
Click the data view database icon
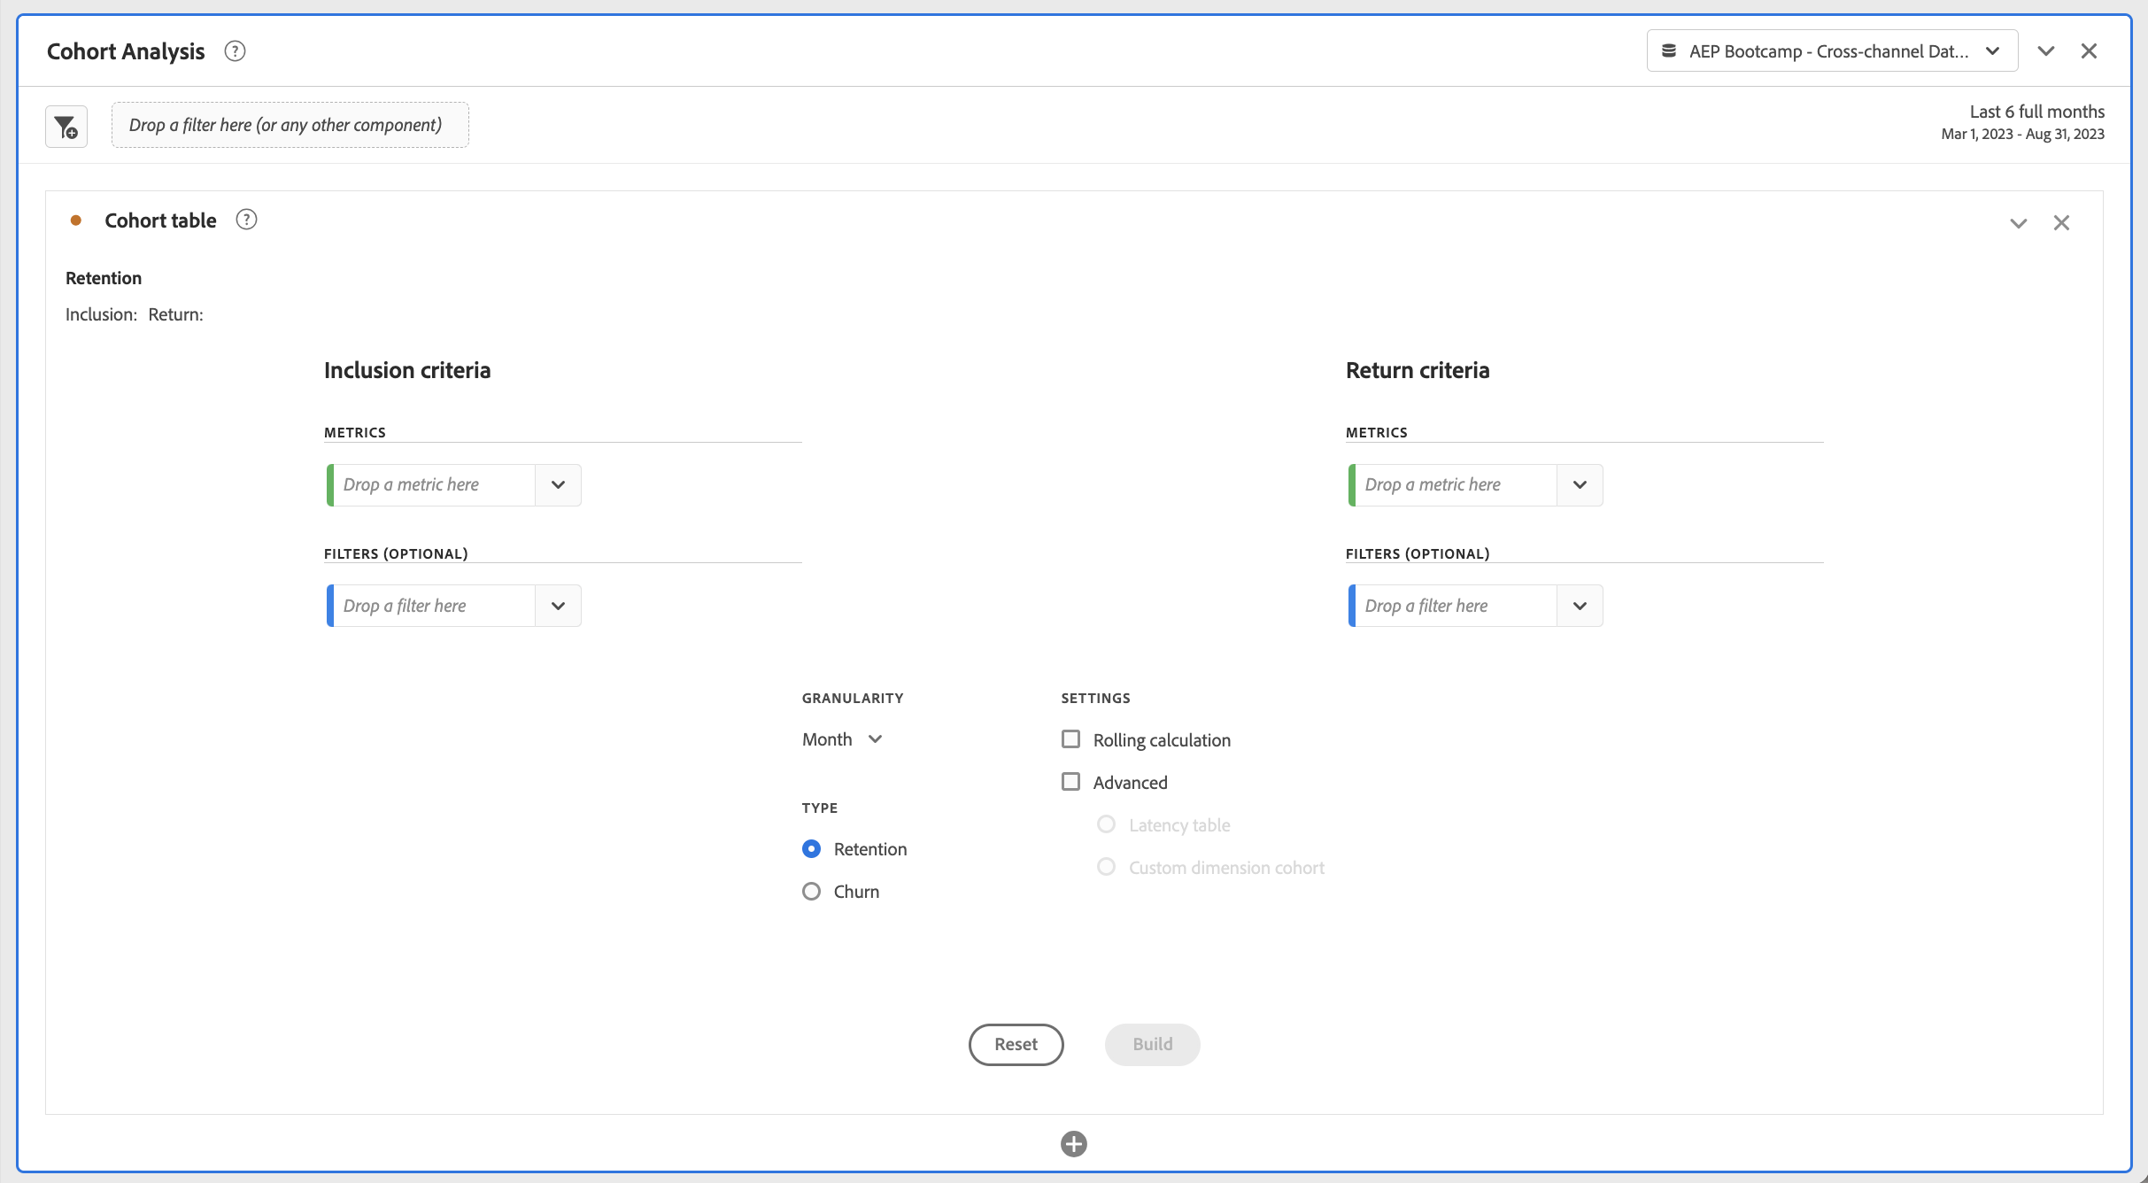click(1669, 51)
